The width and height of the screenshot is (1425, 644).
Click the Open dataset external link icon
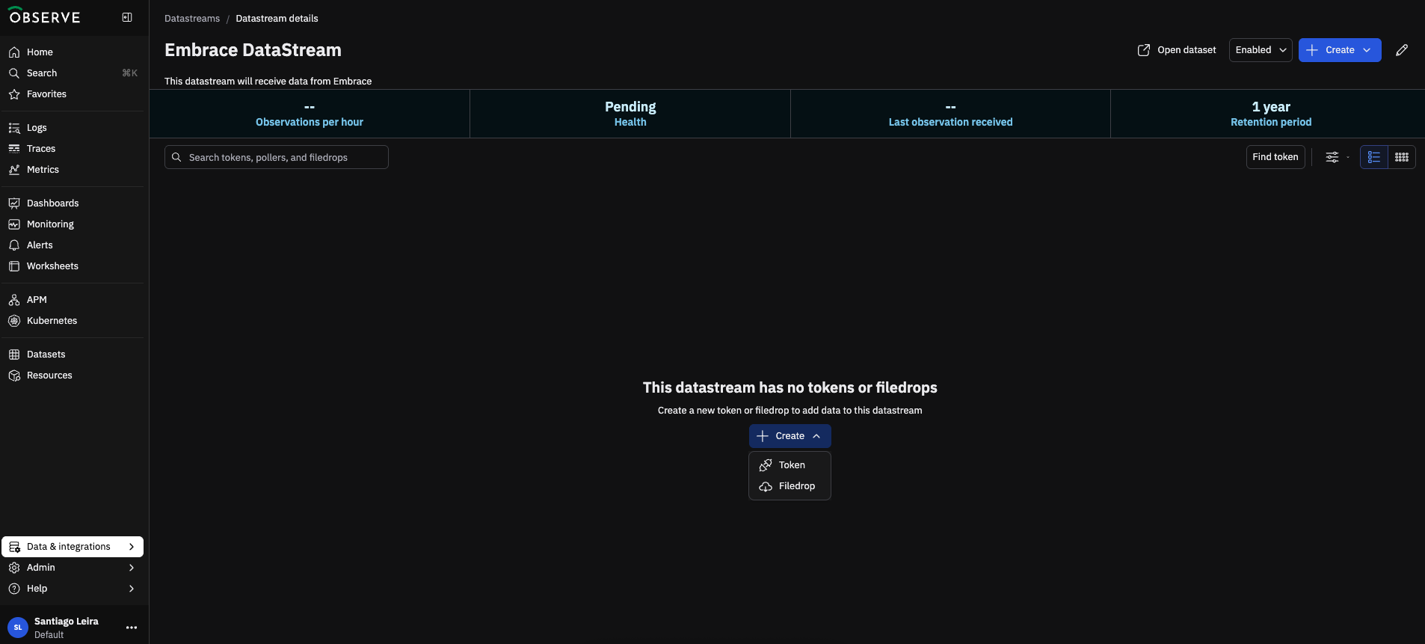(1144, 50)
